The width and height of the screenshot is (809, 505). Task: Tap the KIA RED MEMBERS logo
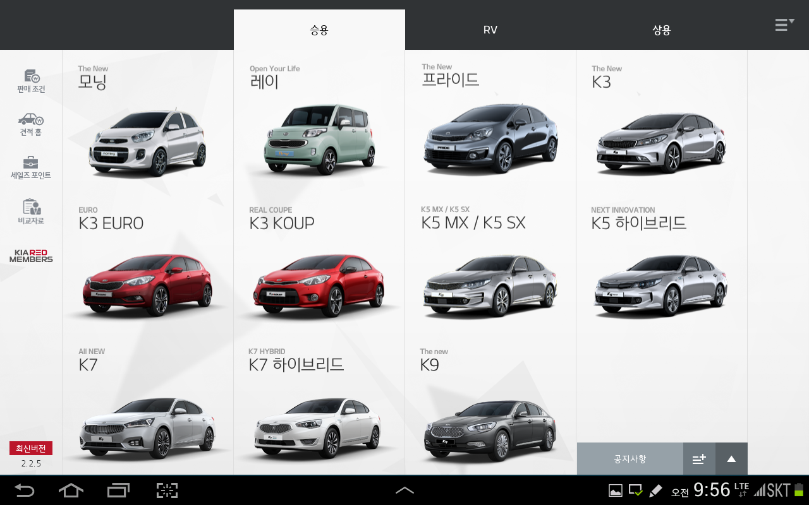coord(31,256)
